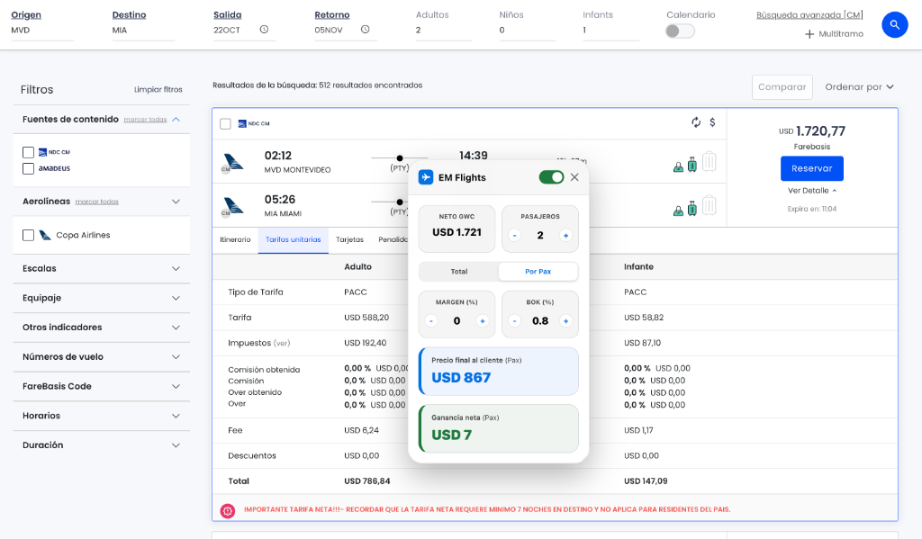
Task: Open the Itinerario tab
Action: tap(235, 239)
